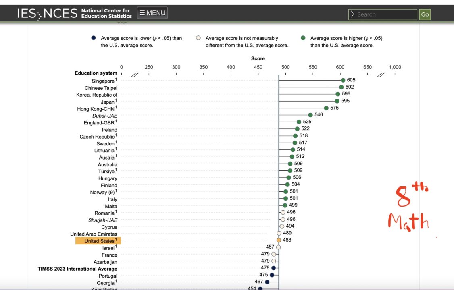Click the Hong Kong-CHN 575 dot
The image size is (454, 290).
326,108
